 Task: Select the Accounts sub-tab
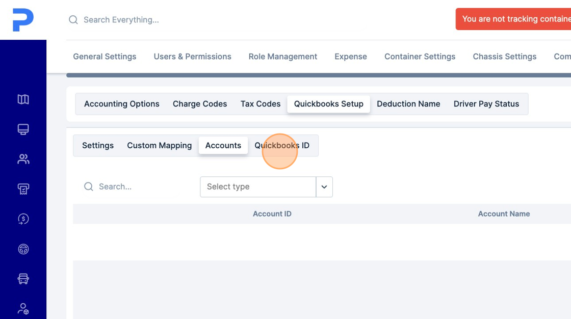click(x=223, y=145)
